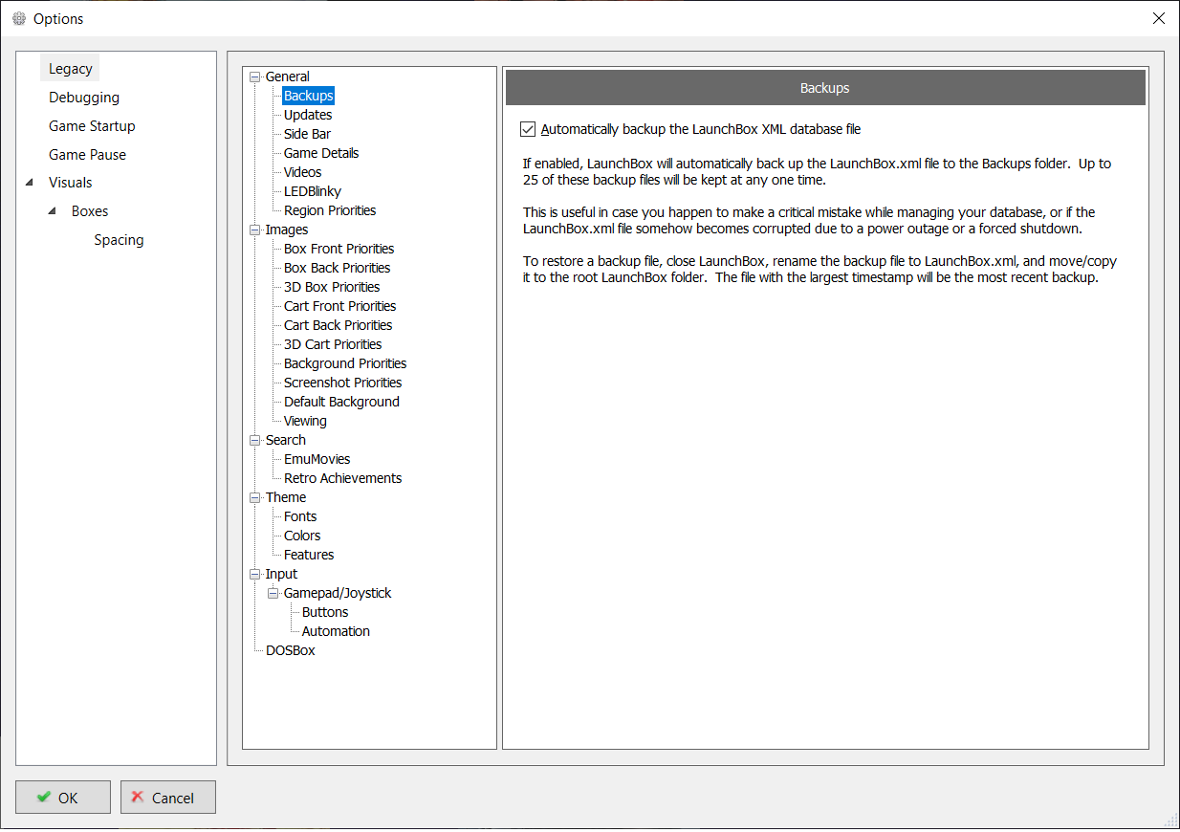Select Boxes under Visuals

coord(90,211)
